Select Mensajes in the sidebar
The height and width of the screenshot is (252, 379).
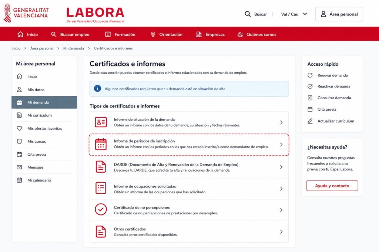pos(44,167)
